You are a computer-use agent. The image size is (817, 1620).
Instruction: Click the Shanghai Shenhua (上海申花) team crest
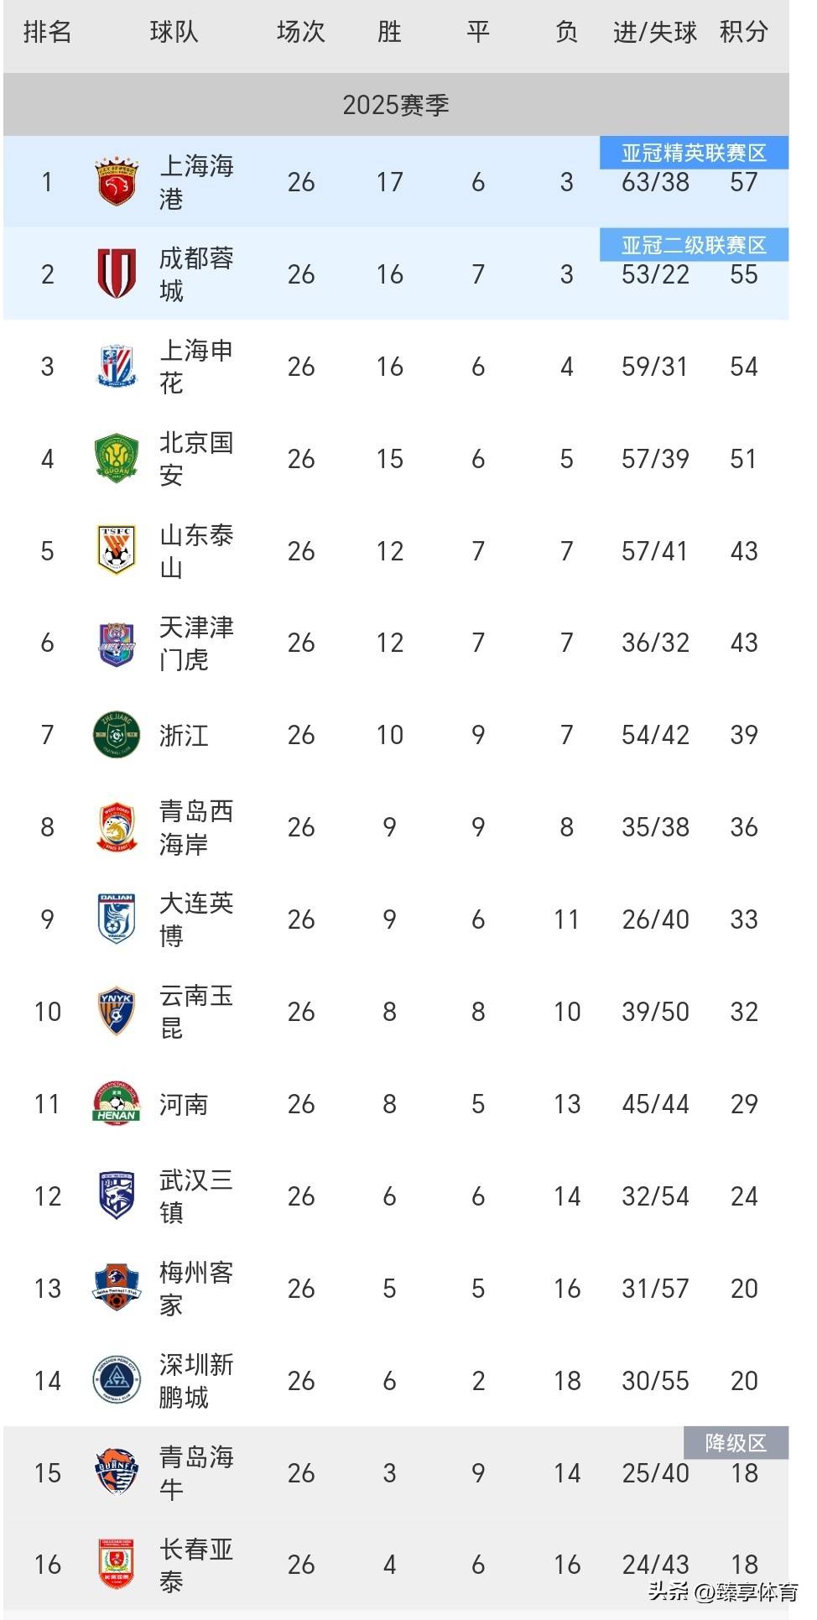(x=116, y=366)
